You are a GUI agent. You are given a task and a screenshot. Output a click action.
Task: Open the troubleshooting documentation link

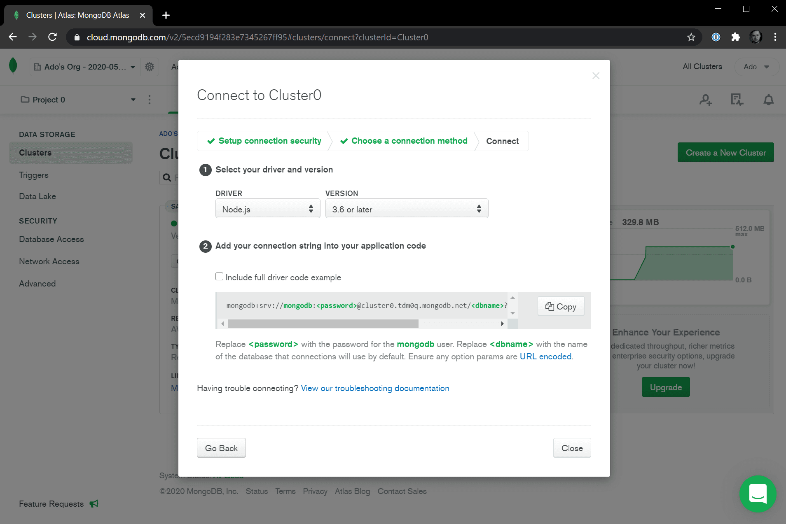375,388
